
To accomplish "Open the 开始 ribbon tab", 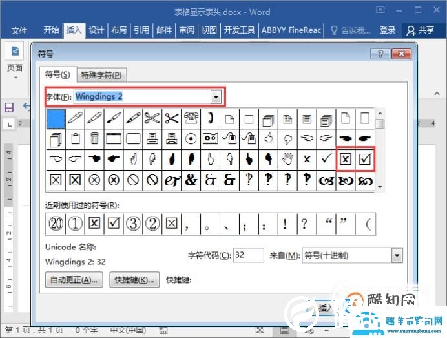I will click(51, 30).
